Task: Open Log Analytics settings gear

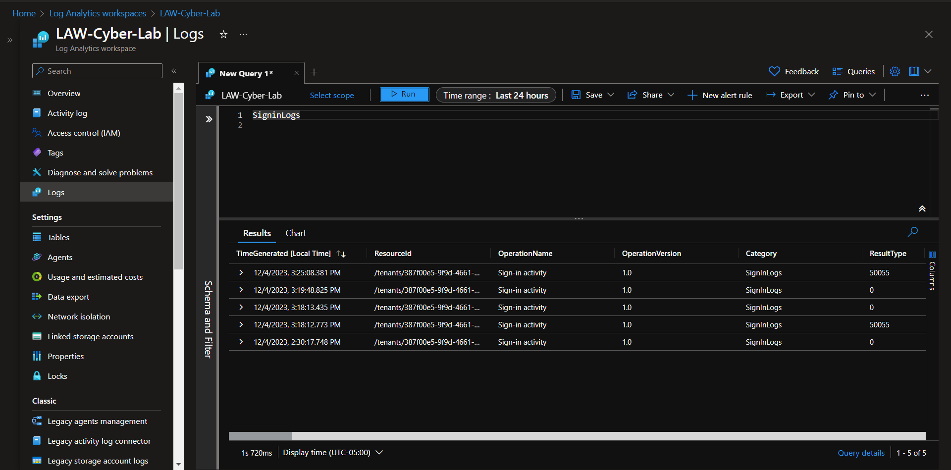Action: pyautogui.click(x=895, y=71)
